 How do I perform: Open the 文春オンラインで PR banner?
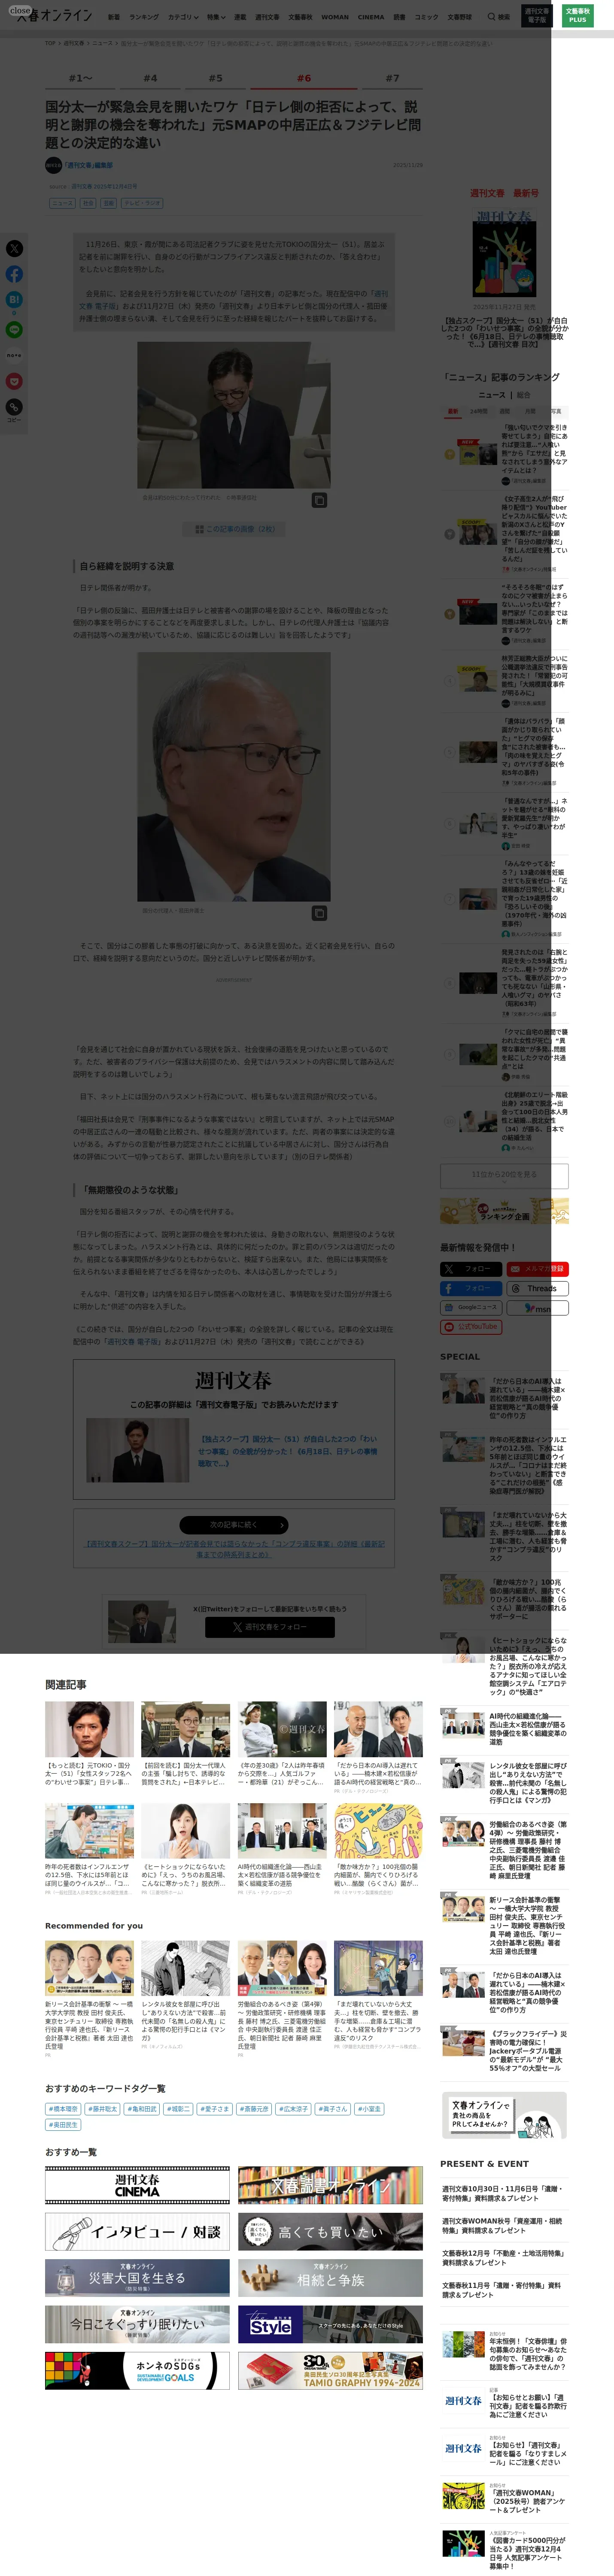[x=504, y=2115]
